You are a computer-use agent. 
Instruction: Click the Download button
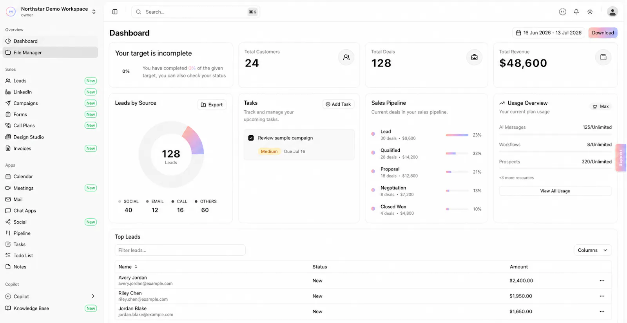pos(603,33)
